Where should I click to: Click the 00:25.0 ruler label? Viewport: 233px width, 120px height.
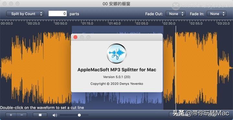click(34, 24)
